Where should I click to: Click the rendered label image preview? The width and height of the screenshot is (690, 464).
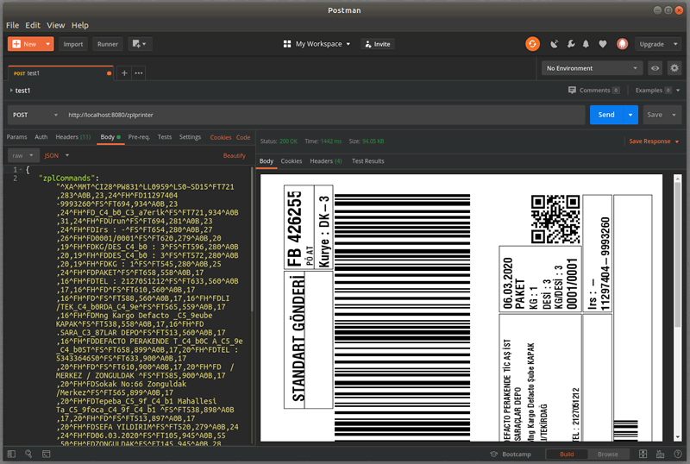tap(461, 308)
